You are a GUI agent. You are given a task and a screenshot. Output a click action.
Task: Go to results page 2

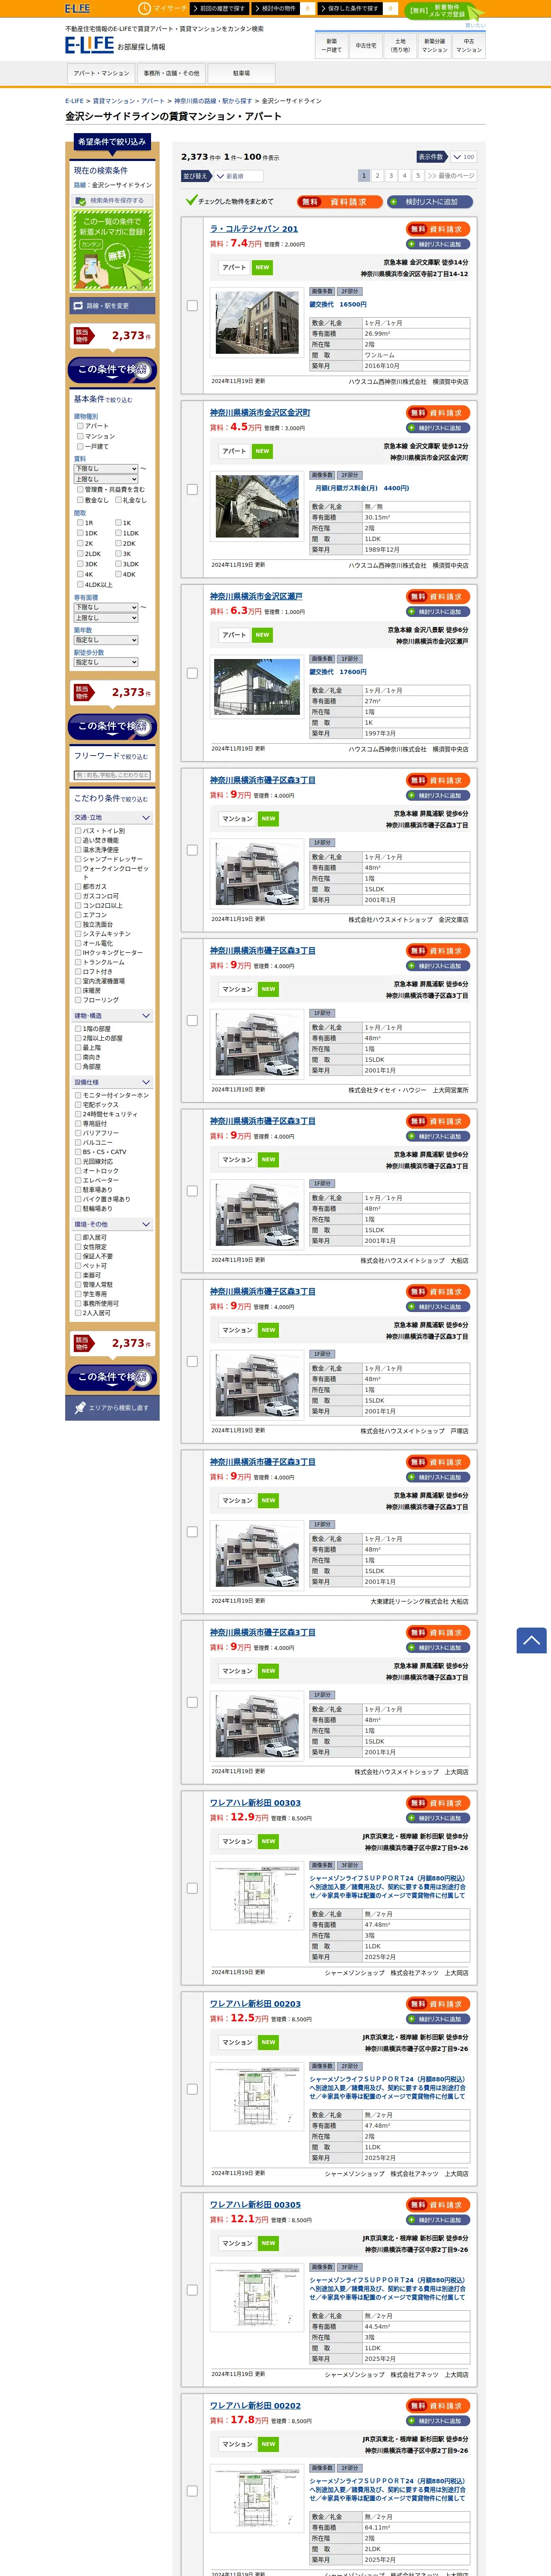point(377,175)
